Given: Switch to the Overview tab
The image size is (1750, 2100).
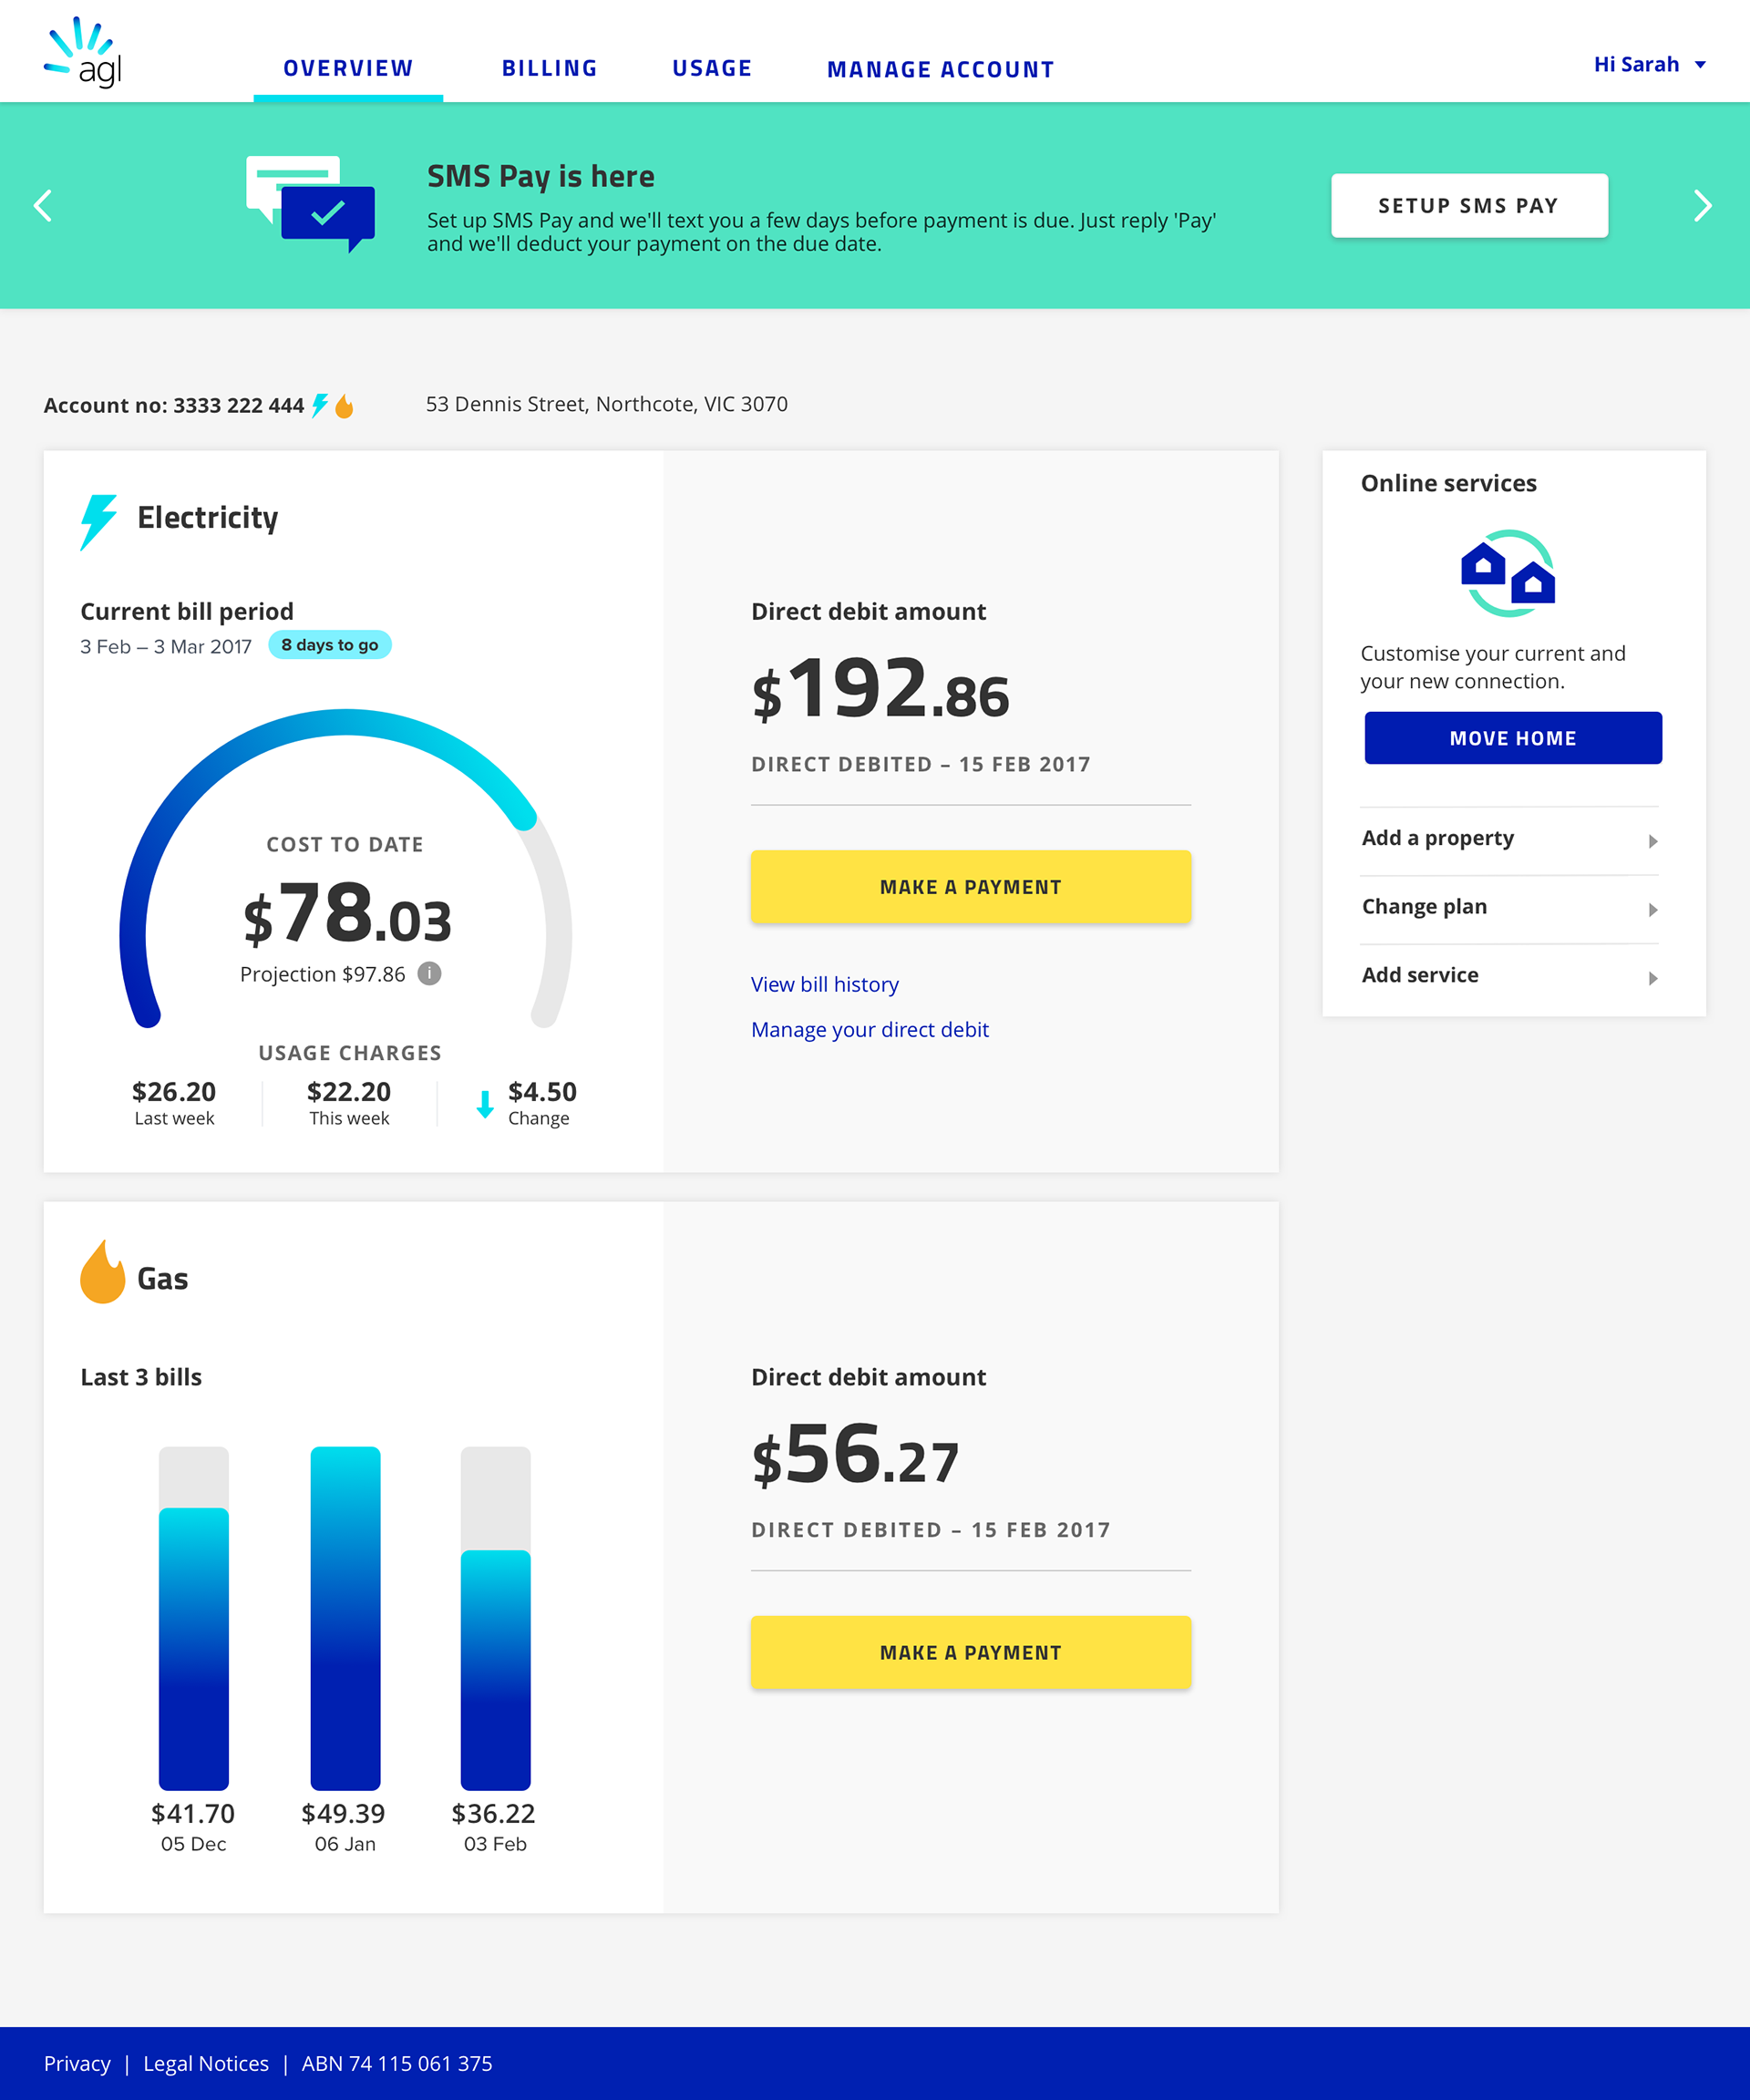Looking at the screenshot, I should (x=348, y=69).
